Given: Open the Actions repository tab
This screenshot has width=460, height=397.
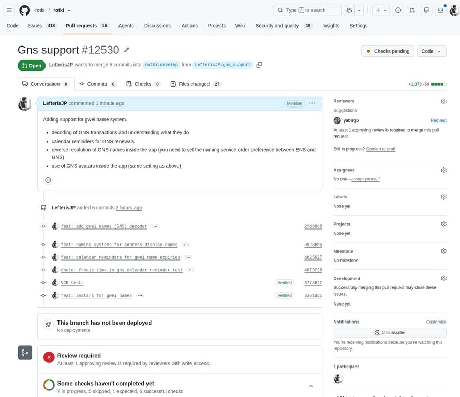Looking at the screenshot, I should (189, 26).
